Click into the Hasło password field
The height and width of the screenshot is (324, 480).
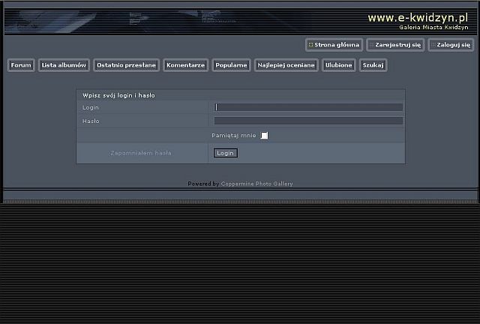point(308,121)
